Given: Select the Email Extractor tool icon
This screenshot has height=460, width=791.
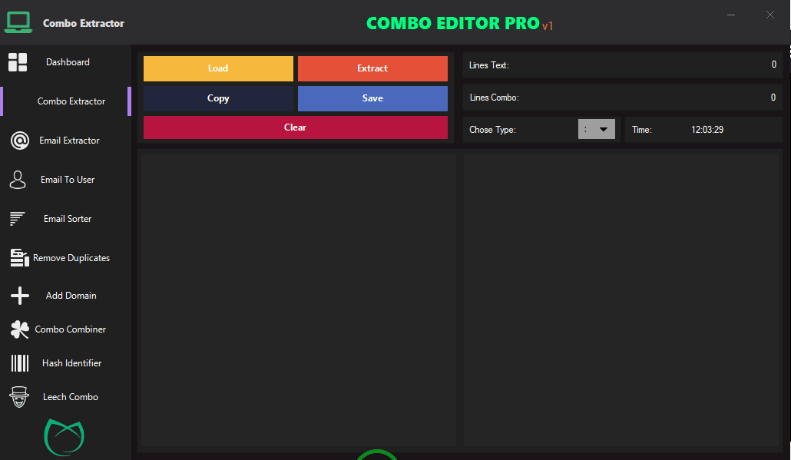Looking at the screenshot, I should pyautogui.click(x=18, y=140).
